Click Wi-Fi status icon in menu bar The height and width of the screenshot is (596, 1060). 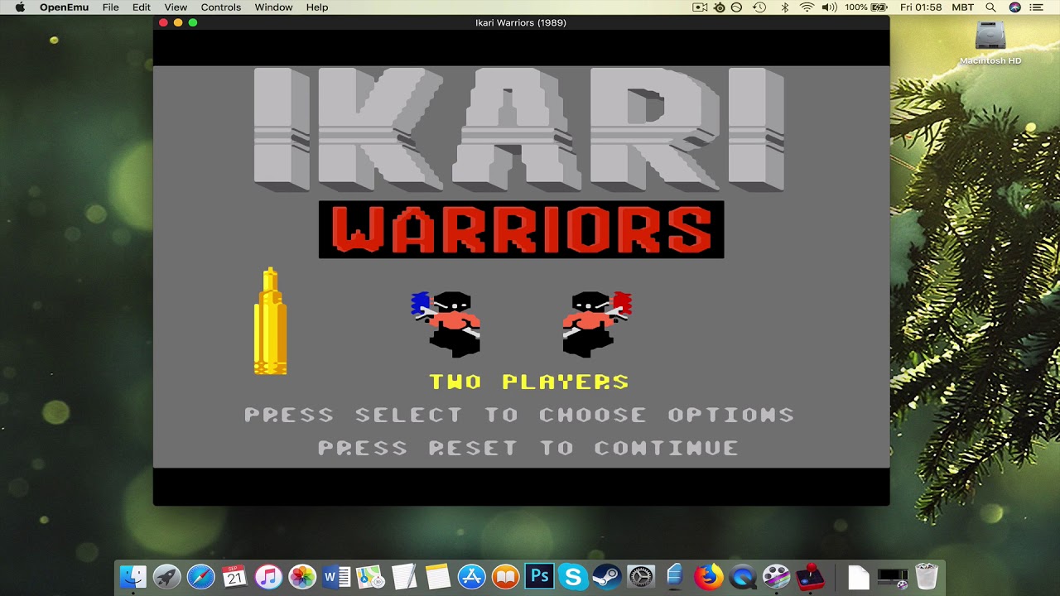807,7
